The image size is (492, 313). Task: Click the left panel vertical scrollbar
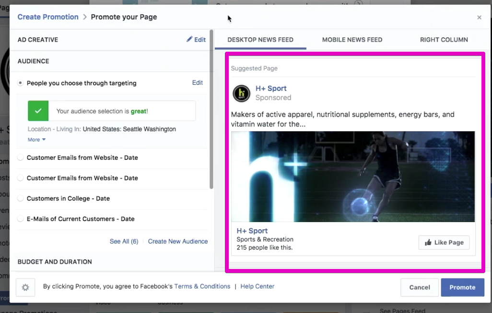211,110
